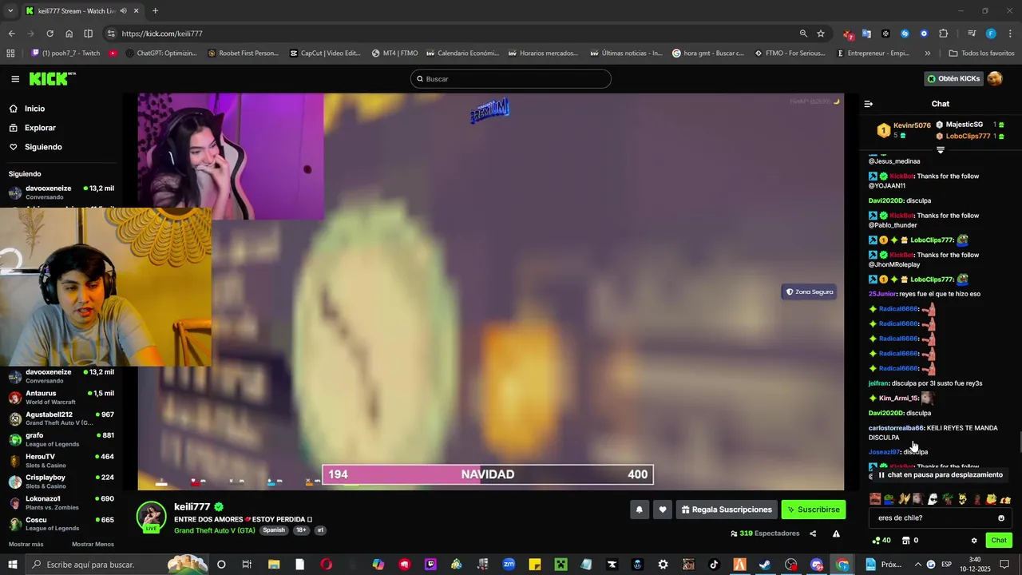This screenshot has height=575, width=1022.
Task: Follow the channel with the heart icon
Action: 662,510
